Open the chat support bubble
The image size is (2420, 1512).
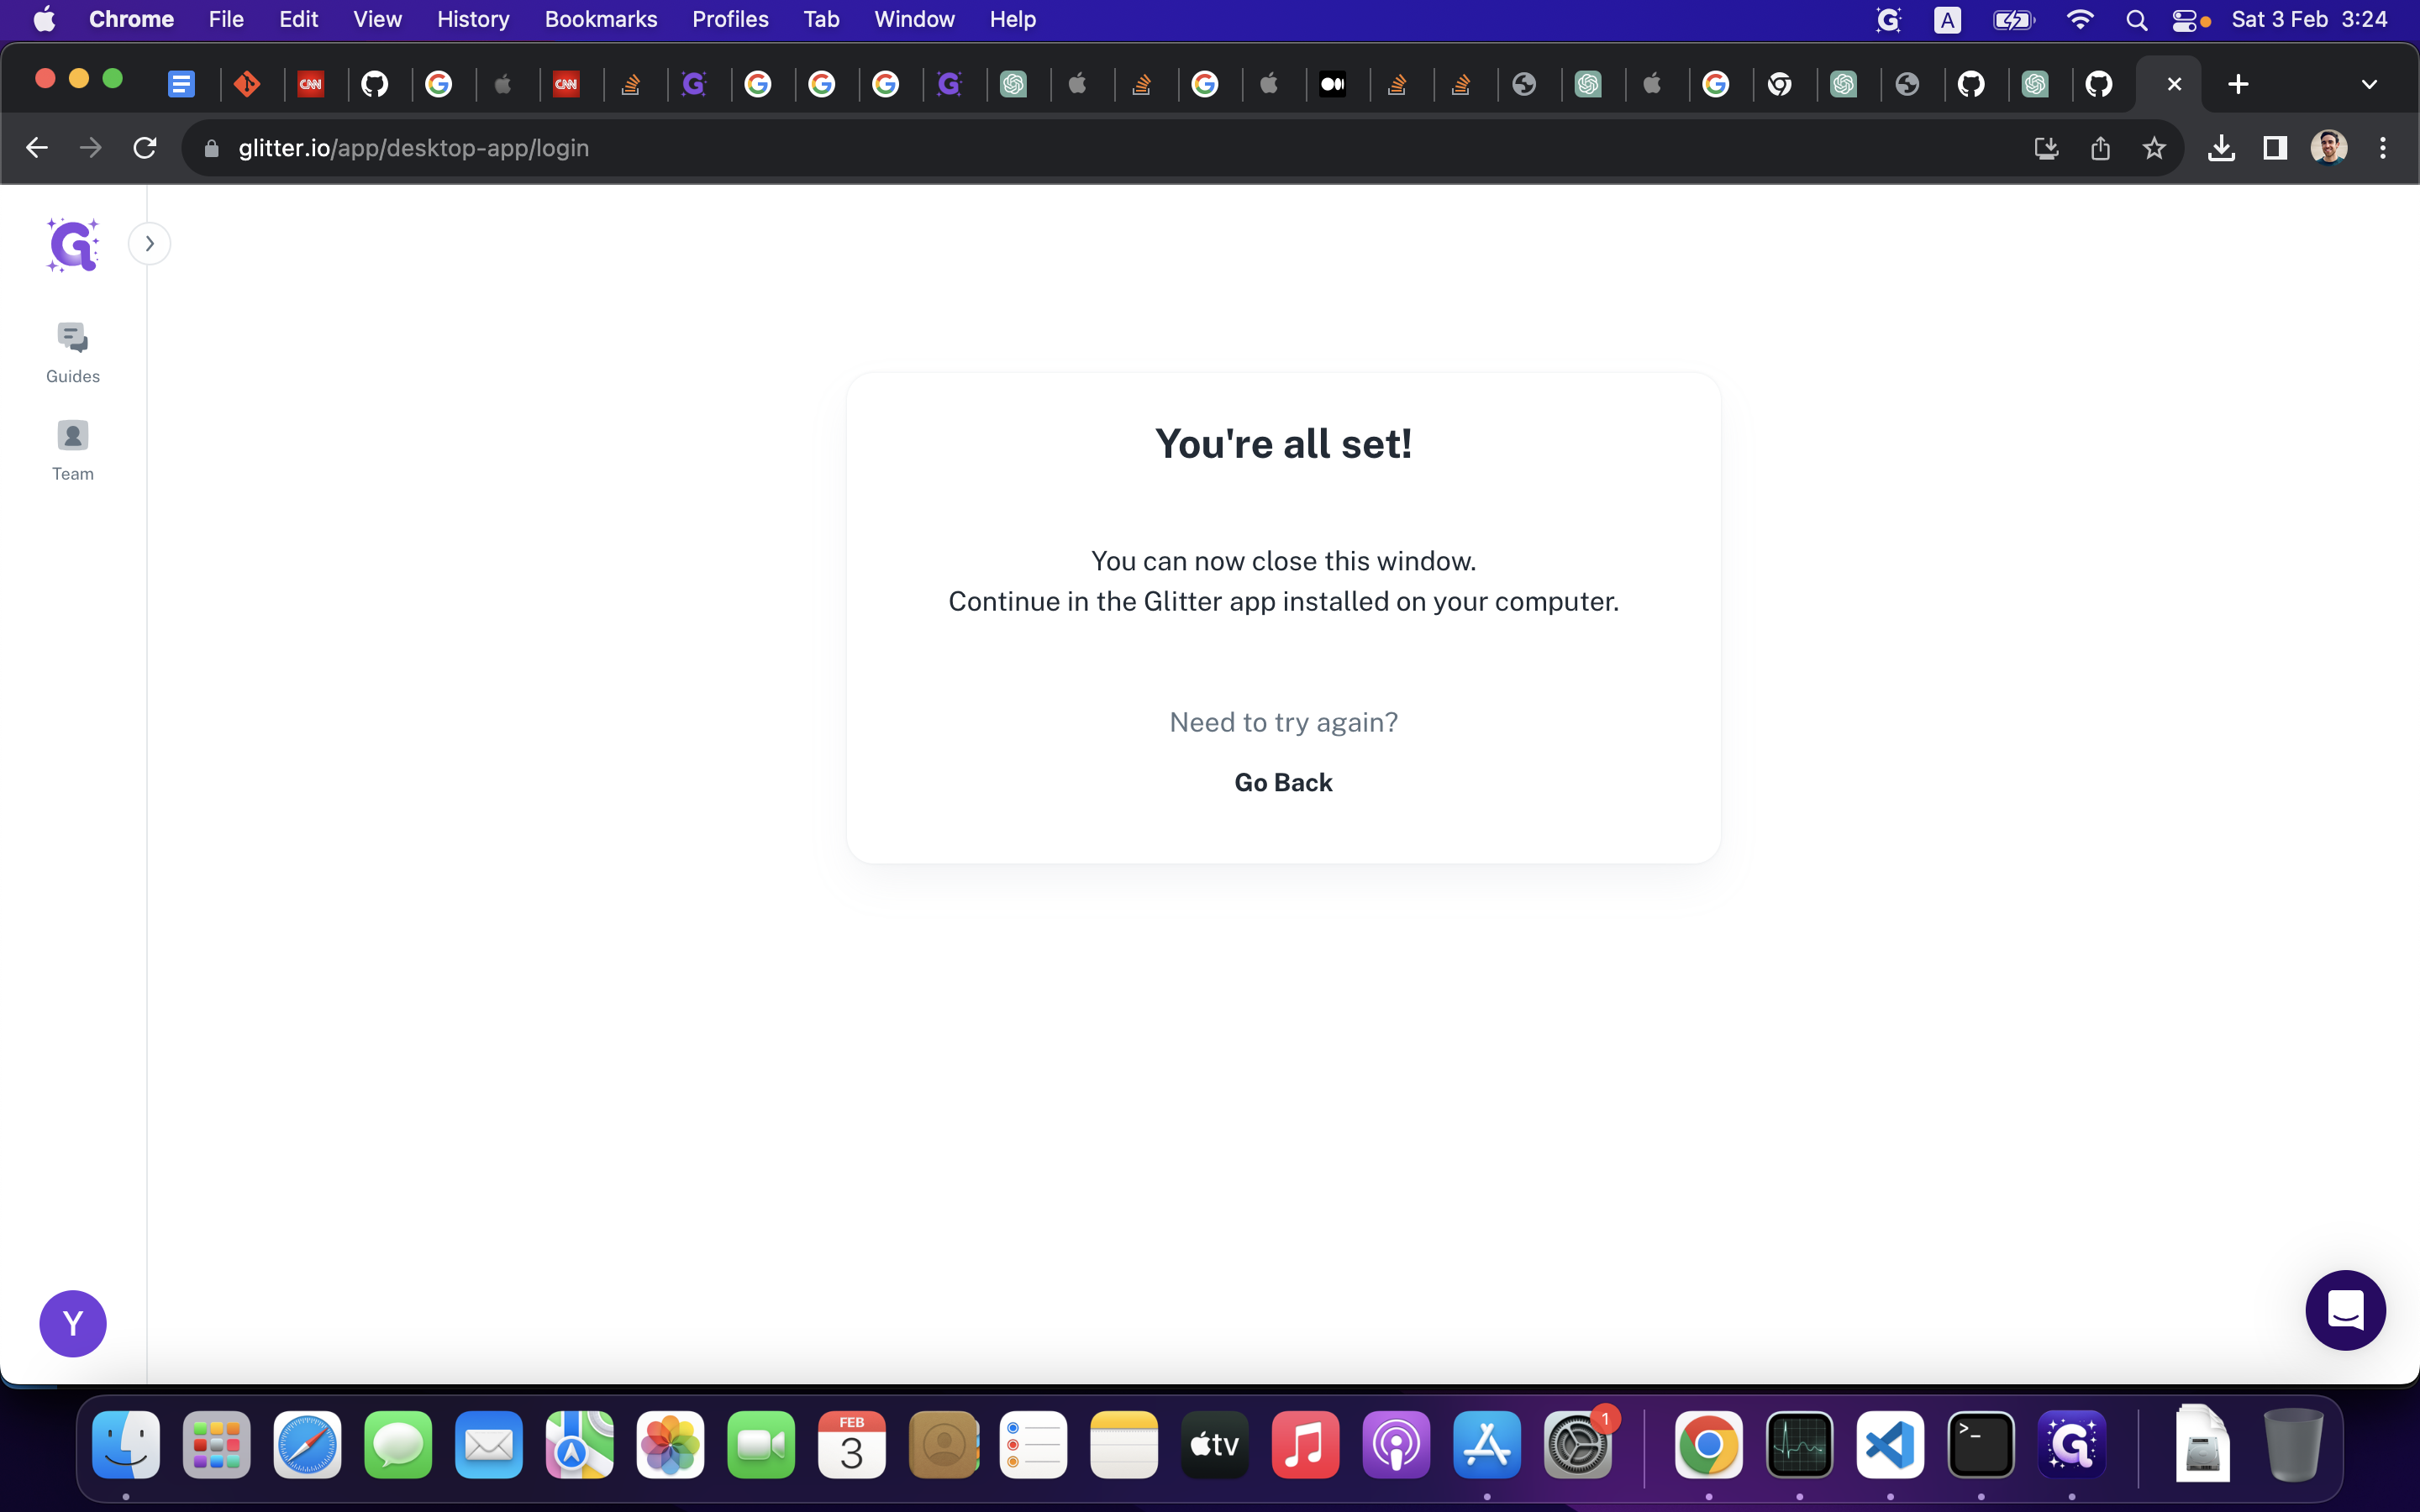[2344, 1310]
